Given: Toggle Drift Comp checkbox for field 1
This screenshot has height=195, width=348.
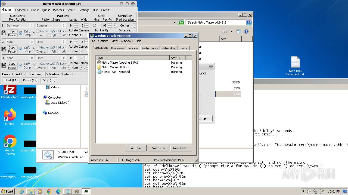Looking at the screenshot, I should 20,33.
